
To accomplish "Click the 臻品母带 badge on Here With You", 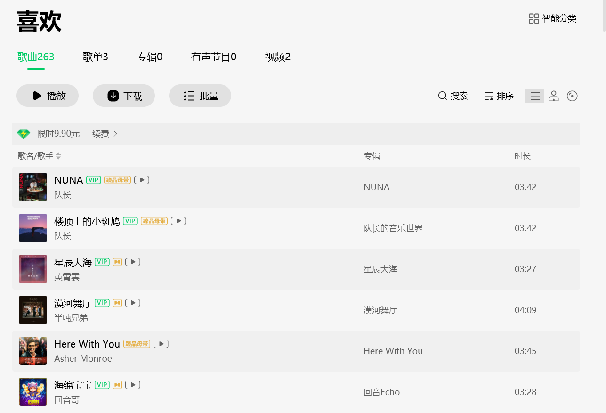I will 137,344.
